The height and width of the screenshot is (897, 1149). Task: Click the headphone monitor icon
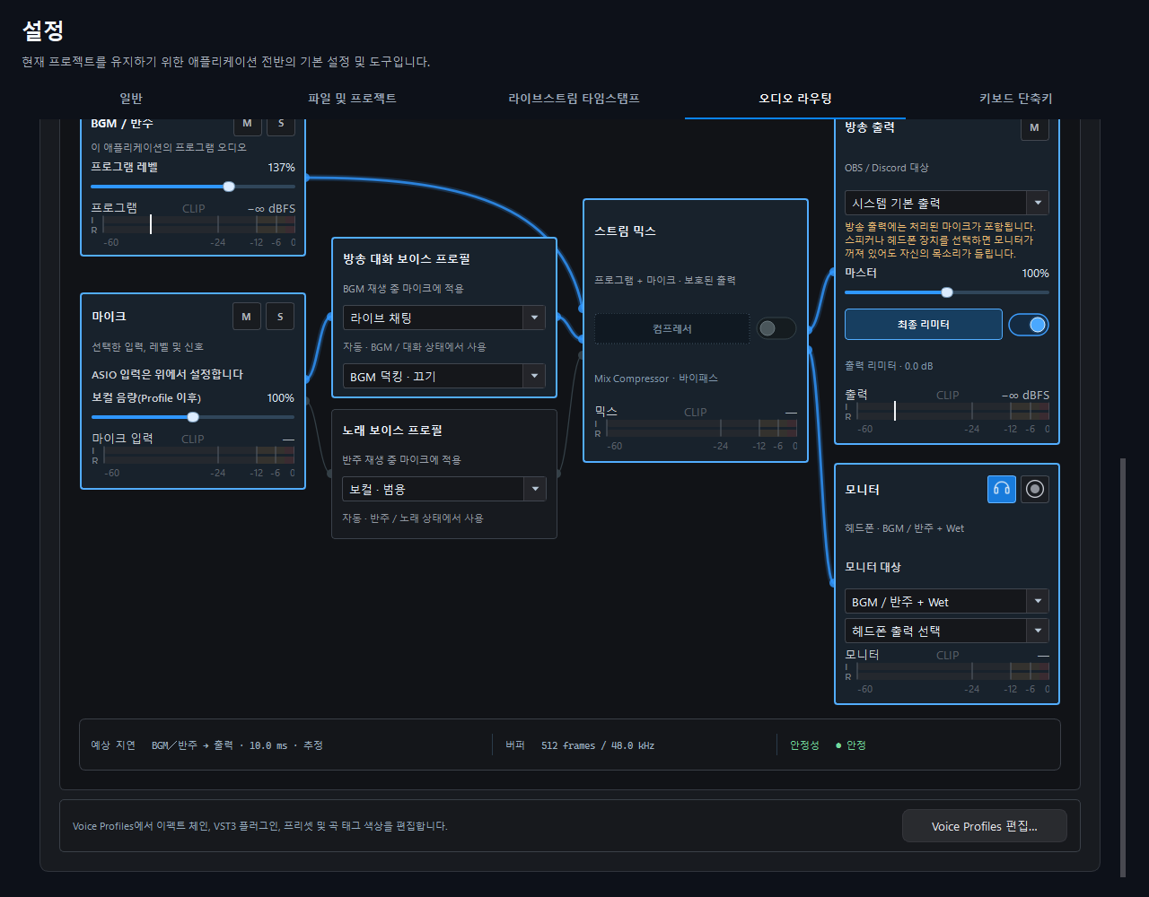point(1002,489)
